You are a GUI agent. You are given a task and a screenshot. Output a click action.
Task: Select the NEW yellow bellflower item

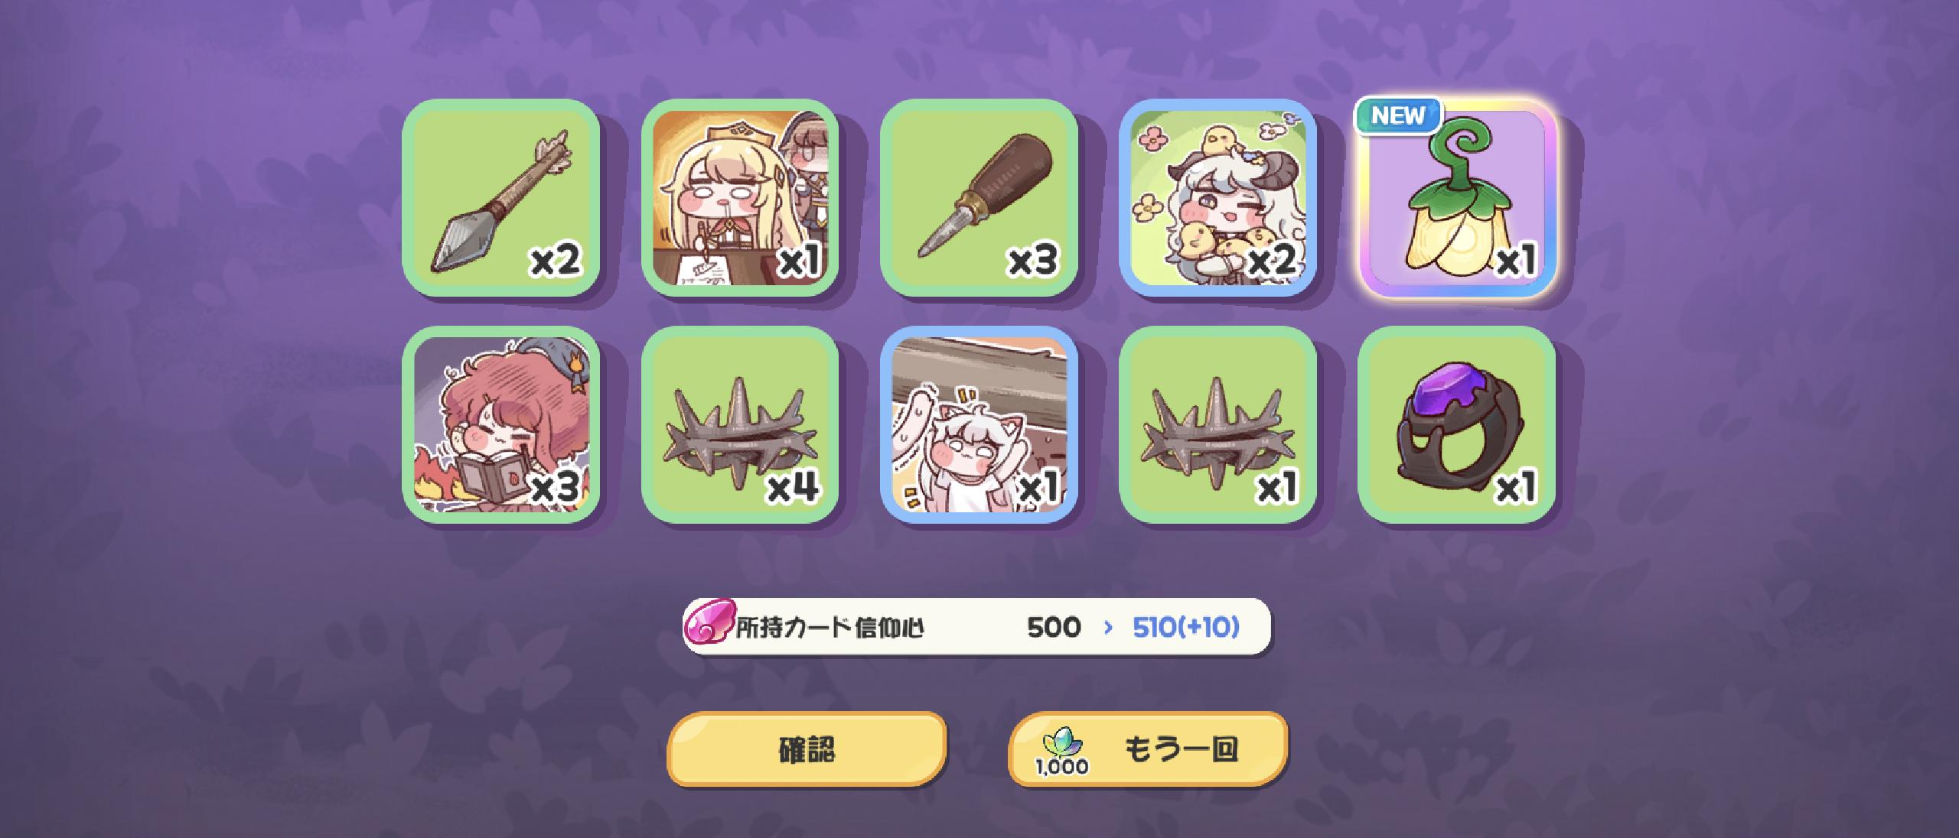(1457, 197)
